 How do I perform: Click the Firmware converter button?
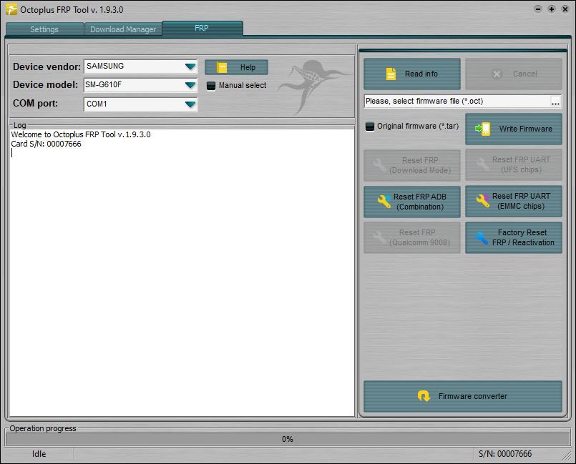(463, 396)
